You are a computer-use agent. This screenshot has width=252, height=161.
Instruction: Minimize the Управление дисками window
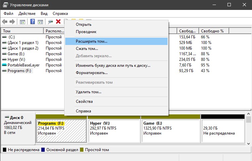coord(214,5)
